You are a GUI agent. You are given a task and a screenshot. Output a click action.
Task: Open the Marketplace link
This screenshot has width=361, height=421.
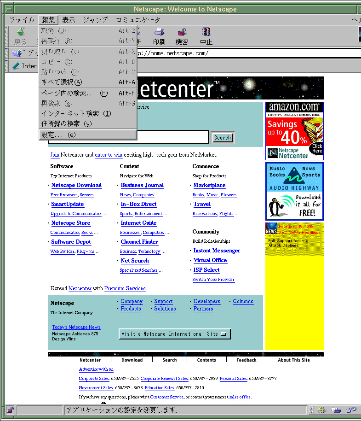209,185
